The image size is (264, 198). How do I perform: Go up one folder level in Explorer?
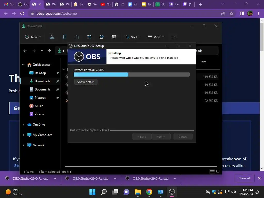(x=49, y=51)
